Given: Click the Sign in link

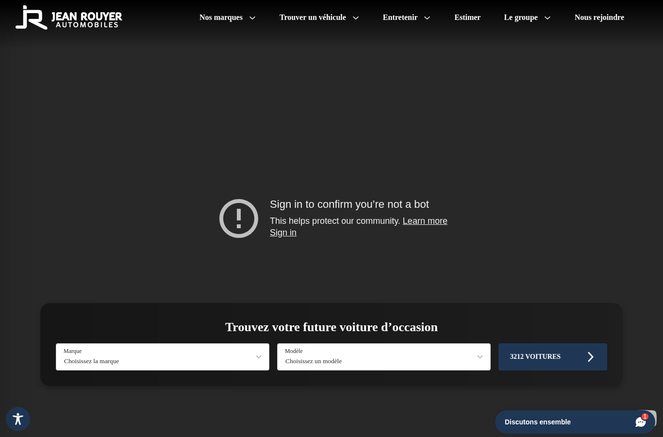Looking at the screenshot, I should 283,233.
